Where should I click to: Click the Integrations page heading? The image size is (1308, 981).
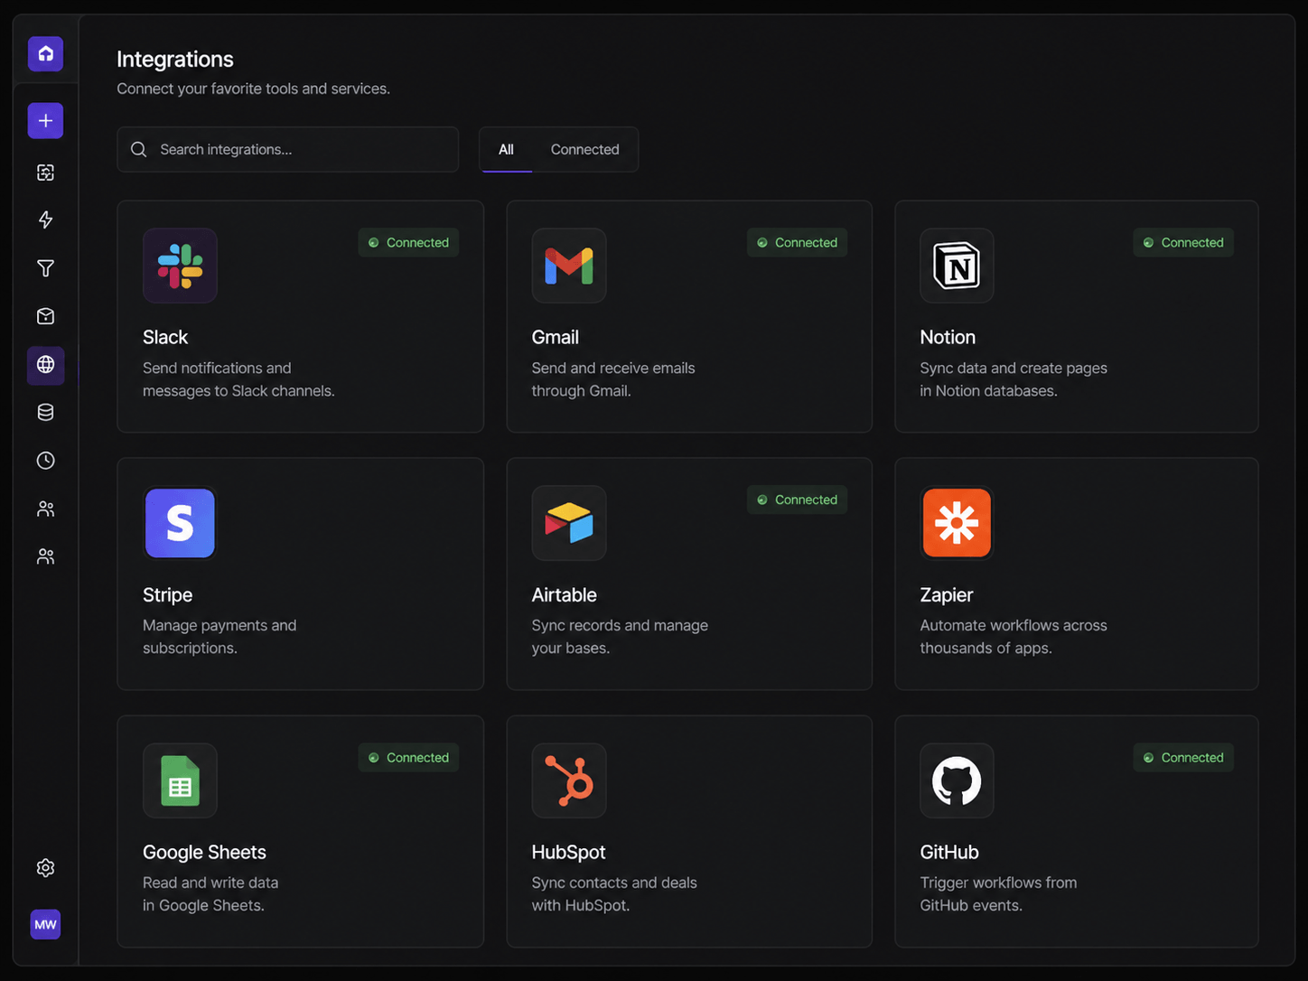[x=175, y=60]
